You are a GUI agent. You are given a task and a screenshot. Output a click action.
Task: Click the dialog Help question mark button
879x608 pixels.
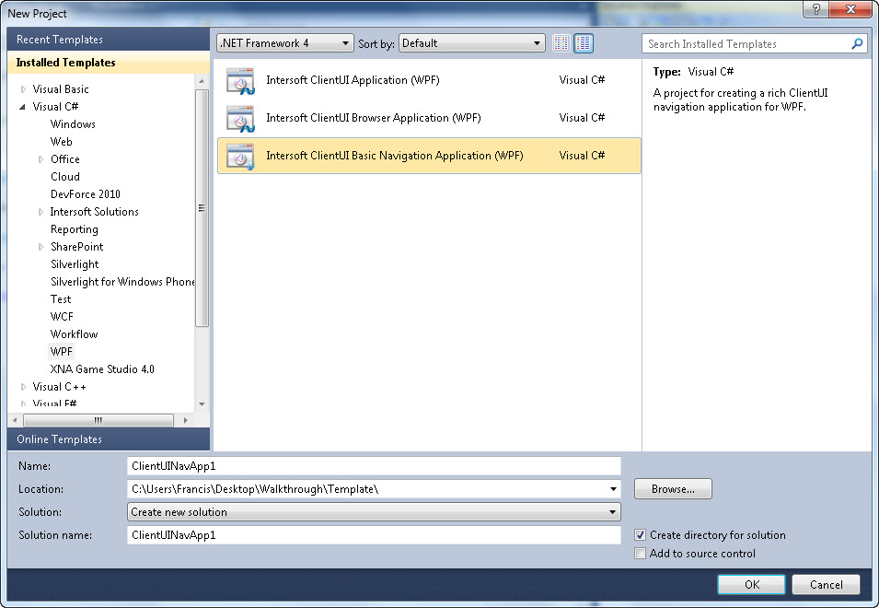[x=816, y=9]
